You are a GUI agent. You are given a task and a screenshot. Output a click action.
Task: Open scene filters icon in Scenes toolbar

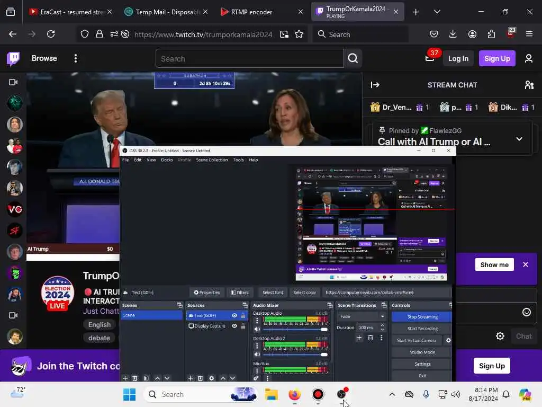coord(146,378)
